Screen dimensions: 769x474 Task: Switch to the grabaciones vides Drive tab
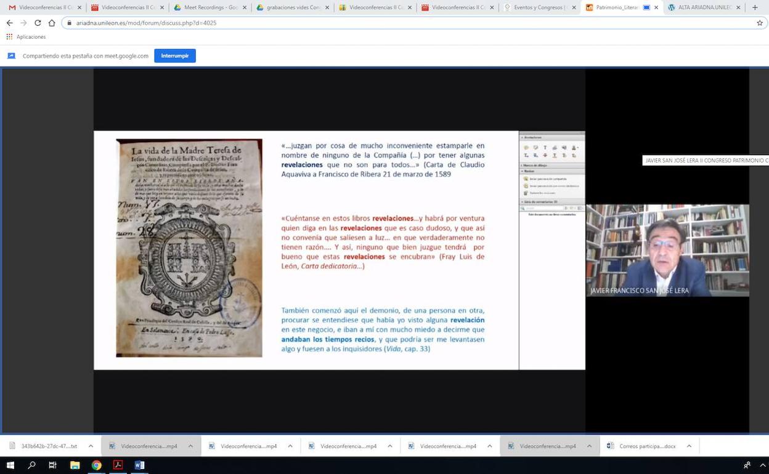coord(292,7)
